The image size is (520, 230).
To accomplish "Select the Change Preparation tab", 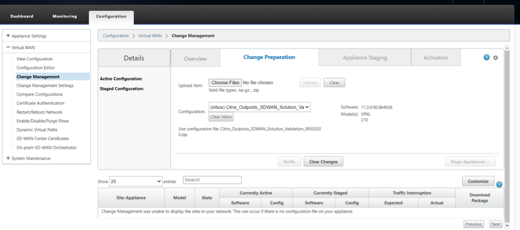I will [x=270, y=57].
